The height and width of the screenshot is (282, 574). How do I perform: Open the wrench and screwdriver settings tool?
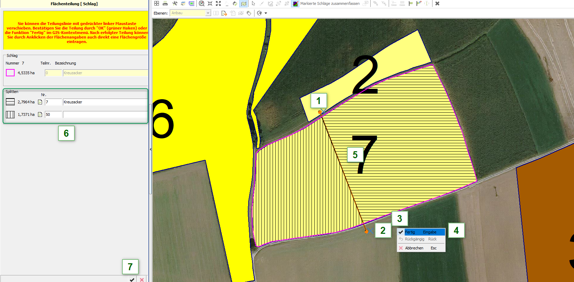pos(175,3)
